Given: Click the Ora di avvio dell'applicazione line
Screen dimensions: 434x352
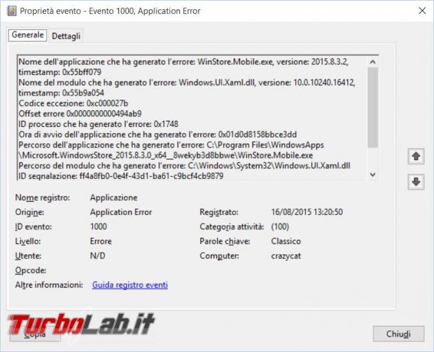Looking at the screenshot, I should tap(158, 135).
